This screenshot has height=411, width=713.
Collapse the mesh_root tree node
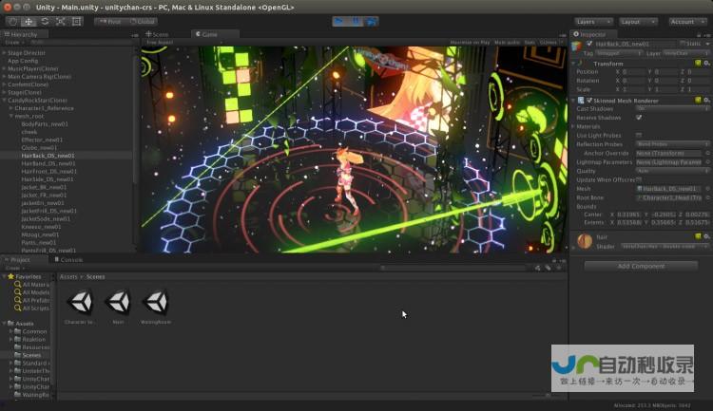tap(10, 116)
